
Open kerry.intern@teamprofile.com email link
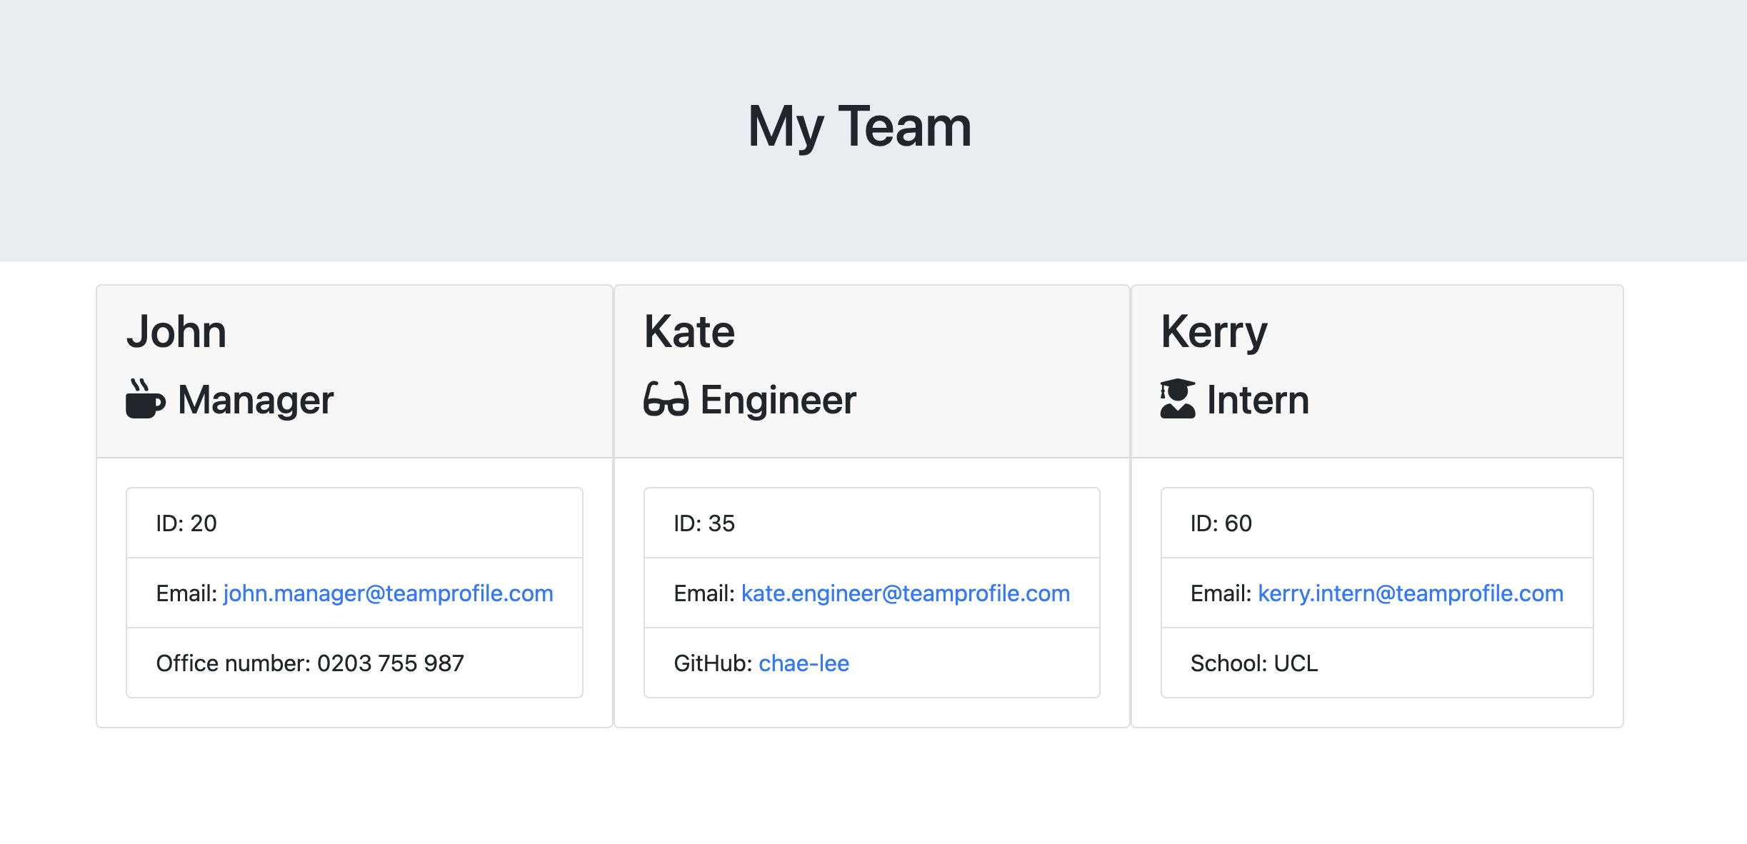pyautogui.click(x=1411, y=593)
